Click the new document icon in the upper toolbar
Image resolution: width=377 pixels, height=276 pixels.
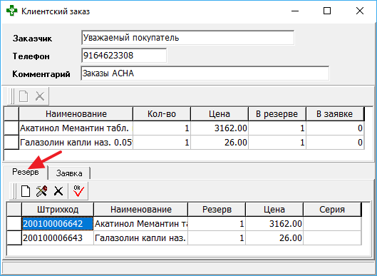coord(24,96)
